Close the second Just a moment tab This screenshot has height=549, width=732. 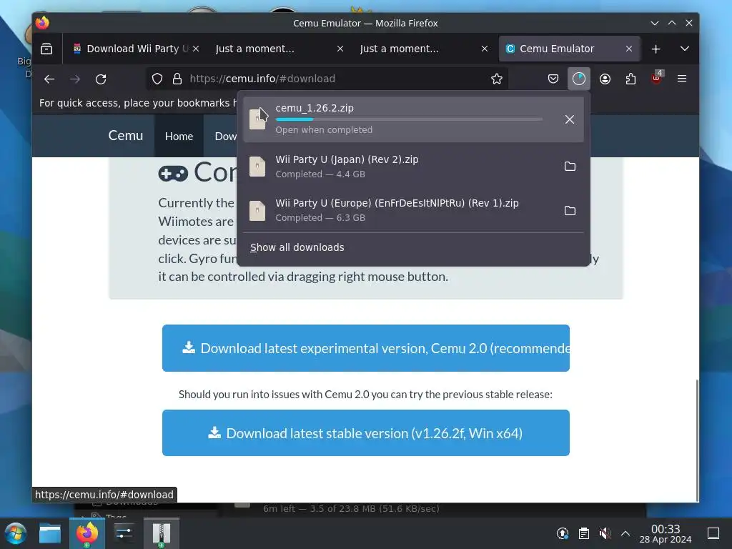click(x=485, y=49)
